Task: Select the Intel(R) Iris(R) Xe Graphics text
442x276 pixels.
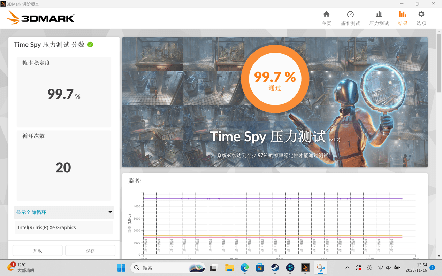Action: (x=47, y=227)
